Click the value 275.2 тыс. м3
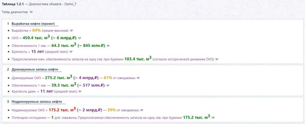This screenshot has height=124, width=305. coord(59,78)
